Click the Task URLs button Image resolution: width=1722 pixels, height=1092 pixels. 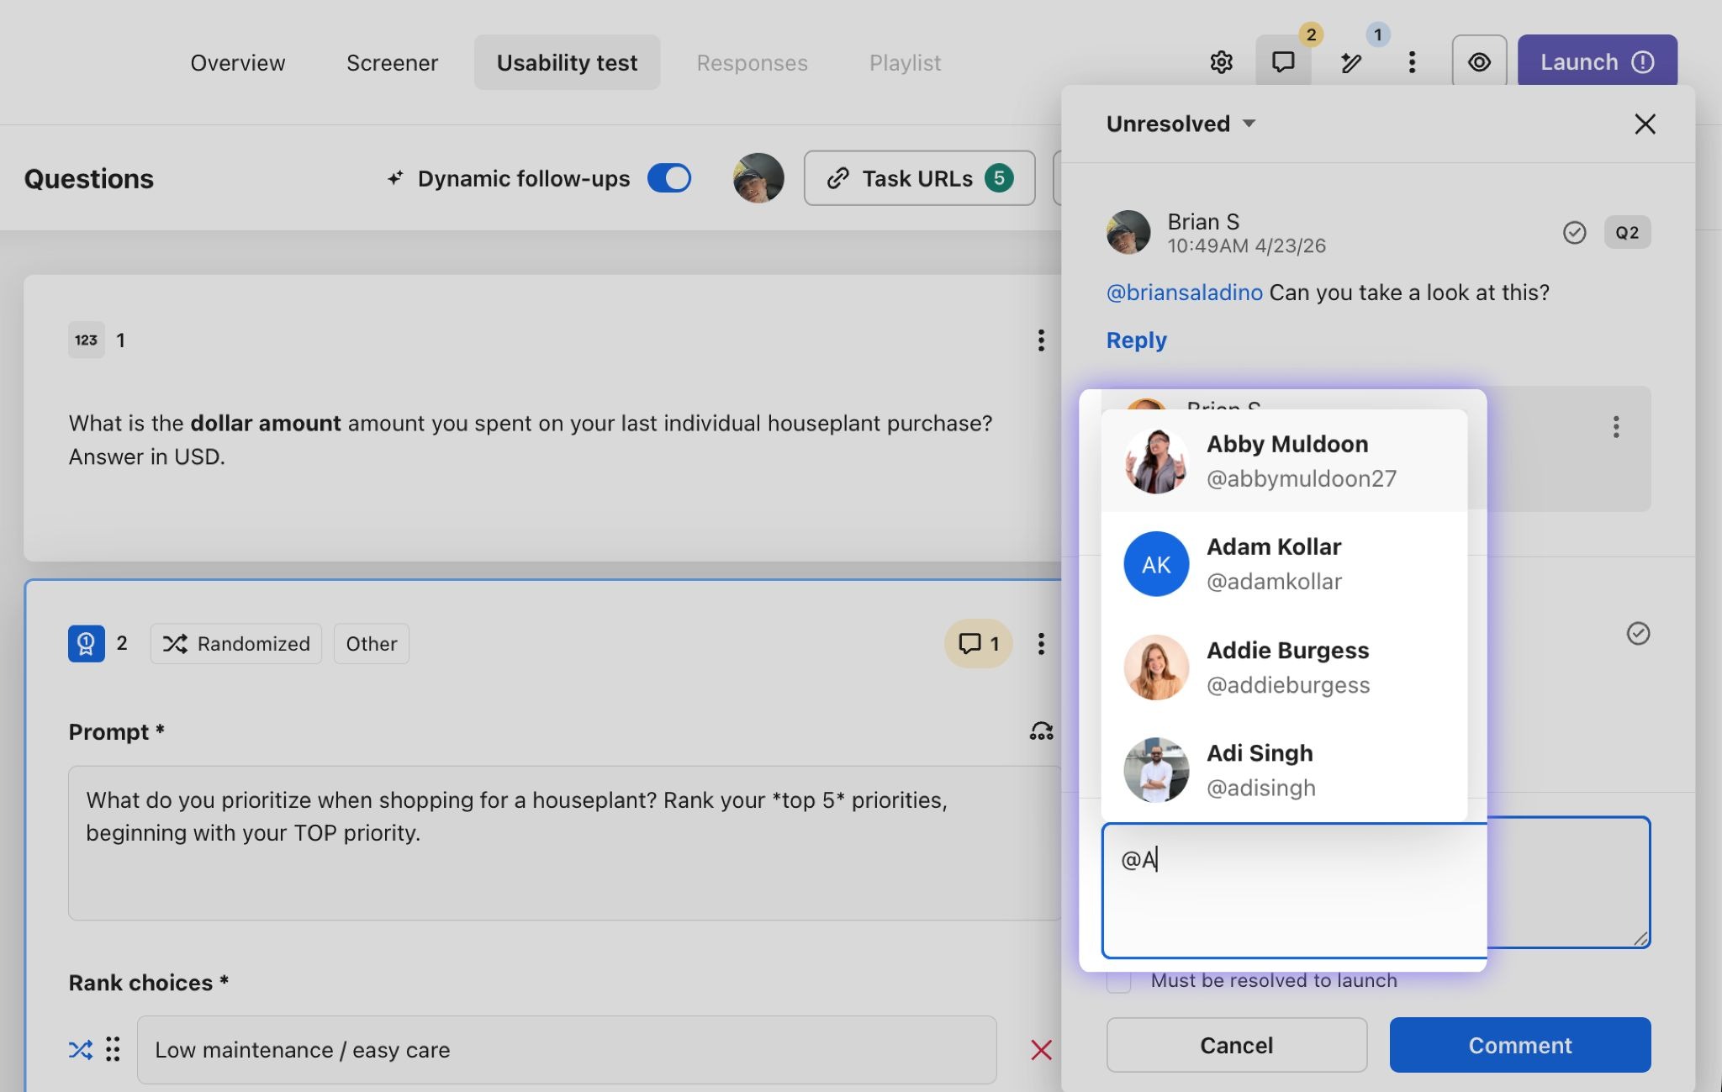[x=919, y=178]
